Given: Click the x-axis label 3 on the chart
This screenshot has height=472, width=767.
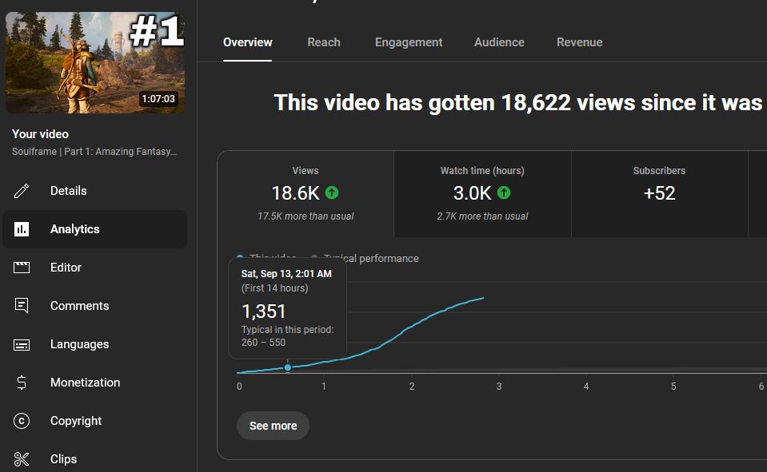Looking at the screenshot, I should (499, 387).
